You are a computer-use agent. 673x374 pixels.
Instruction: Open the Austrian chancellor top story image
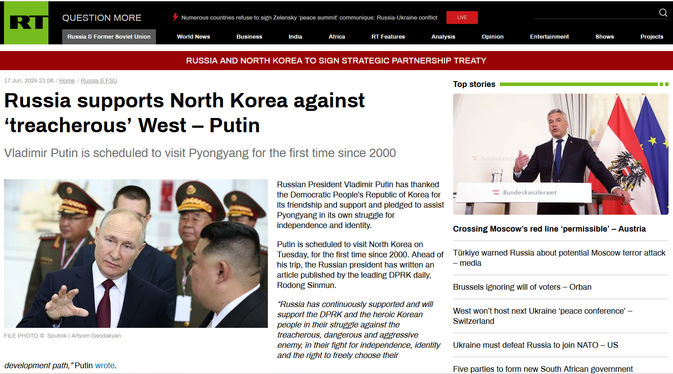(561, 154)
